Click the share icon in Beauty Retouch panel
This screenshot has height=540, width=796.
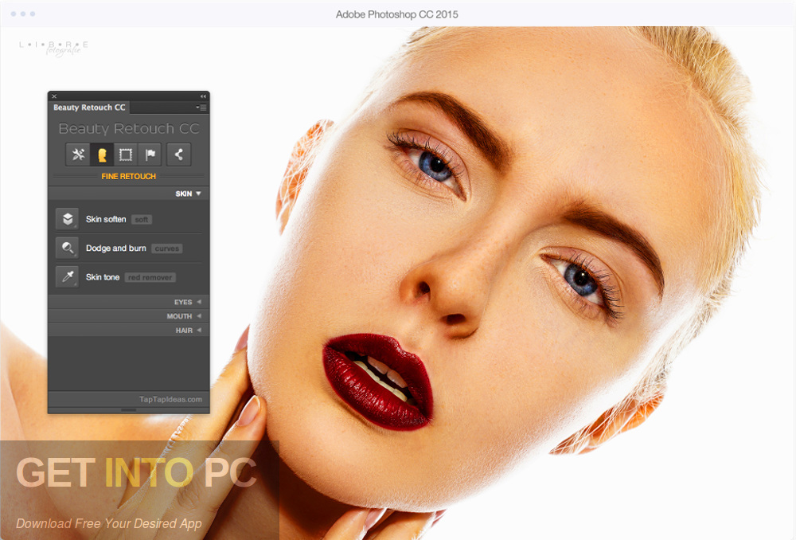[178, 155]
